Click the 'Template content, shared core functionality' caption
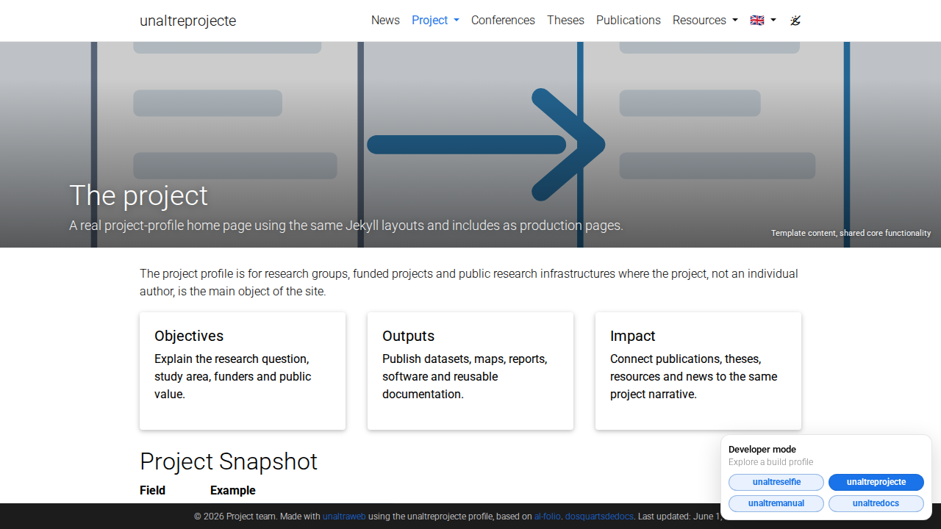Screen dimensions: 941x529 pos(851,233)
